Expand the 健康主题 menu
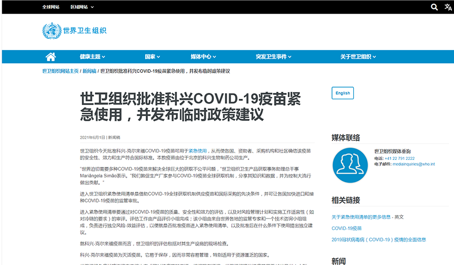 pyautogui.click(x=92, y=57)
